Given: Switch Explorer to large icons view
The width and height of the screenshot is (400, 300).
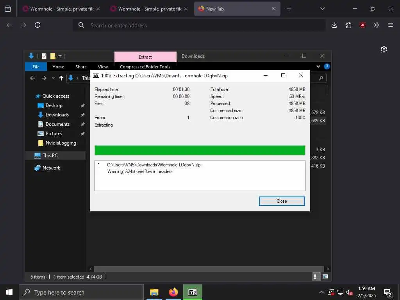Looking at the screenshot, I should (x=325, y=277).
